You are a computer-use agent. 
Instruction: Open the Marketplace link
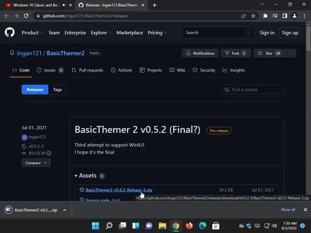130,33
